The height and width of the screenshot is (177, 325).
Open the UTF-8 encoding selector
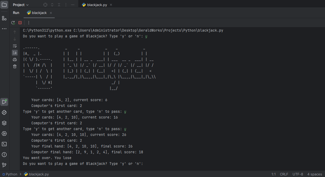(x=298, y=174)
